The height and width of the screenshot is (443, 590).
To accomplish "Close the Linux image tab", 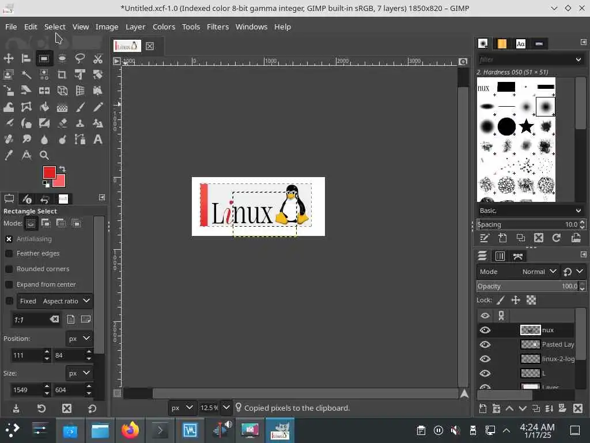I will 150,46.
